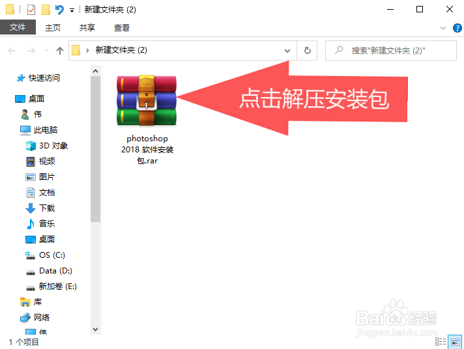
Task: Click the navigation pane scroll up arrow
Action: (x=95, y=71)
